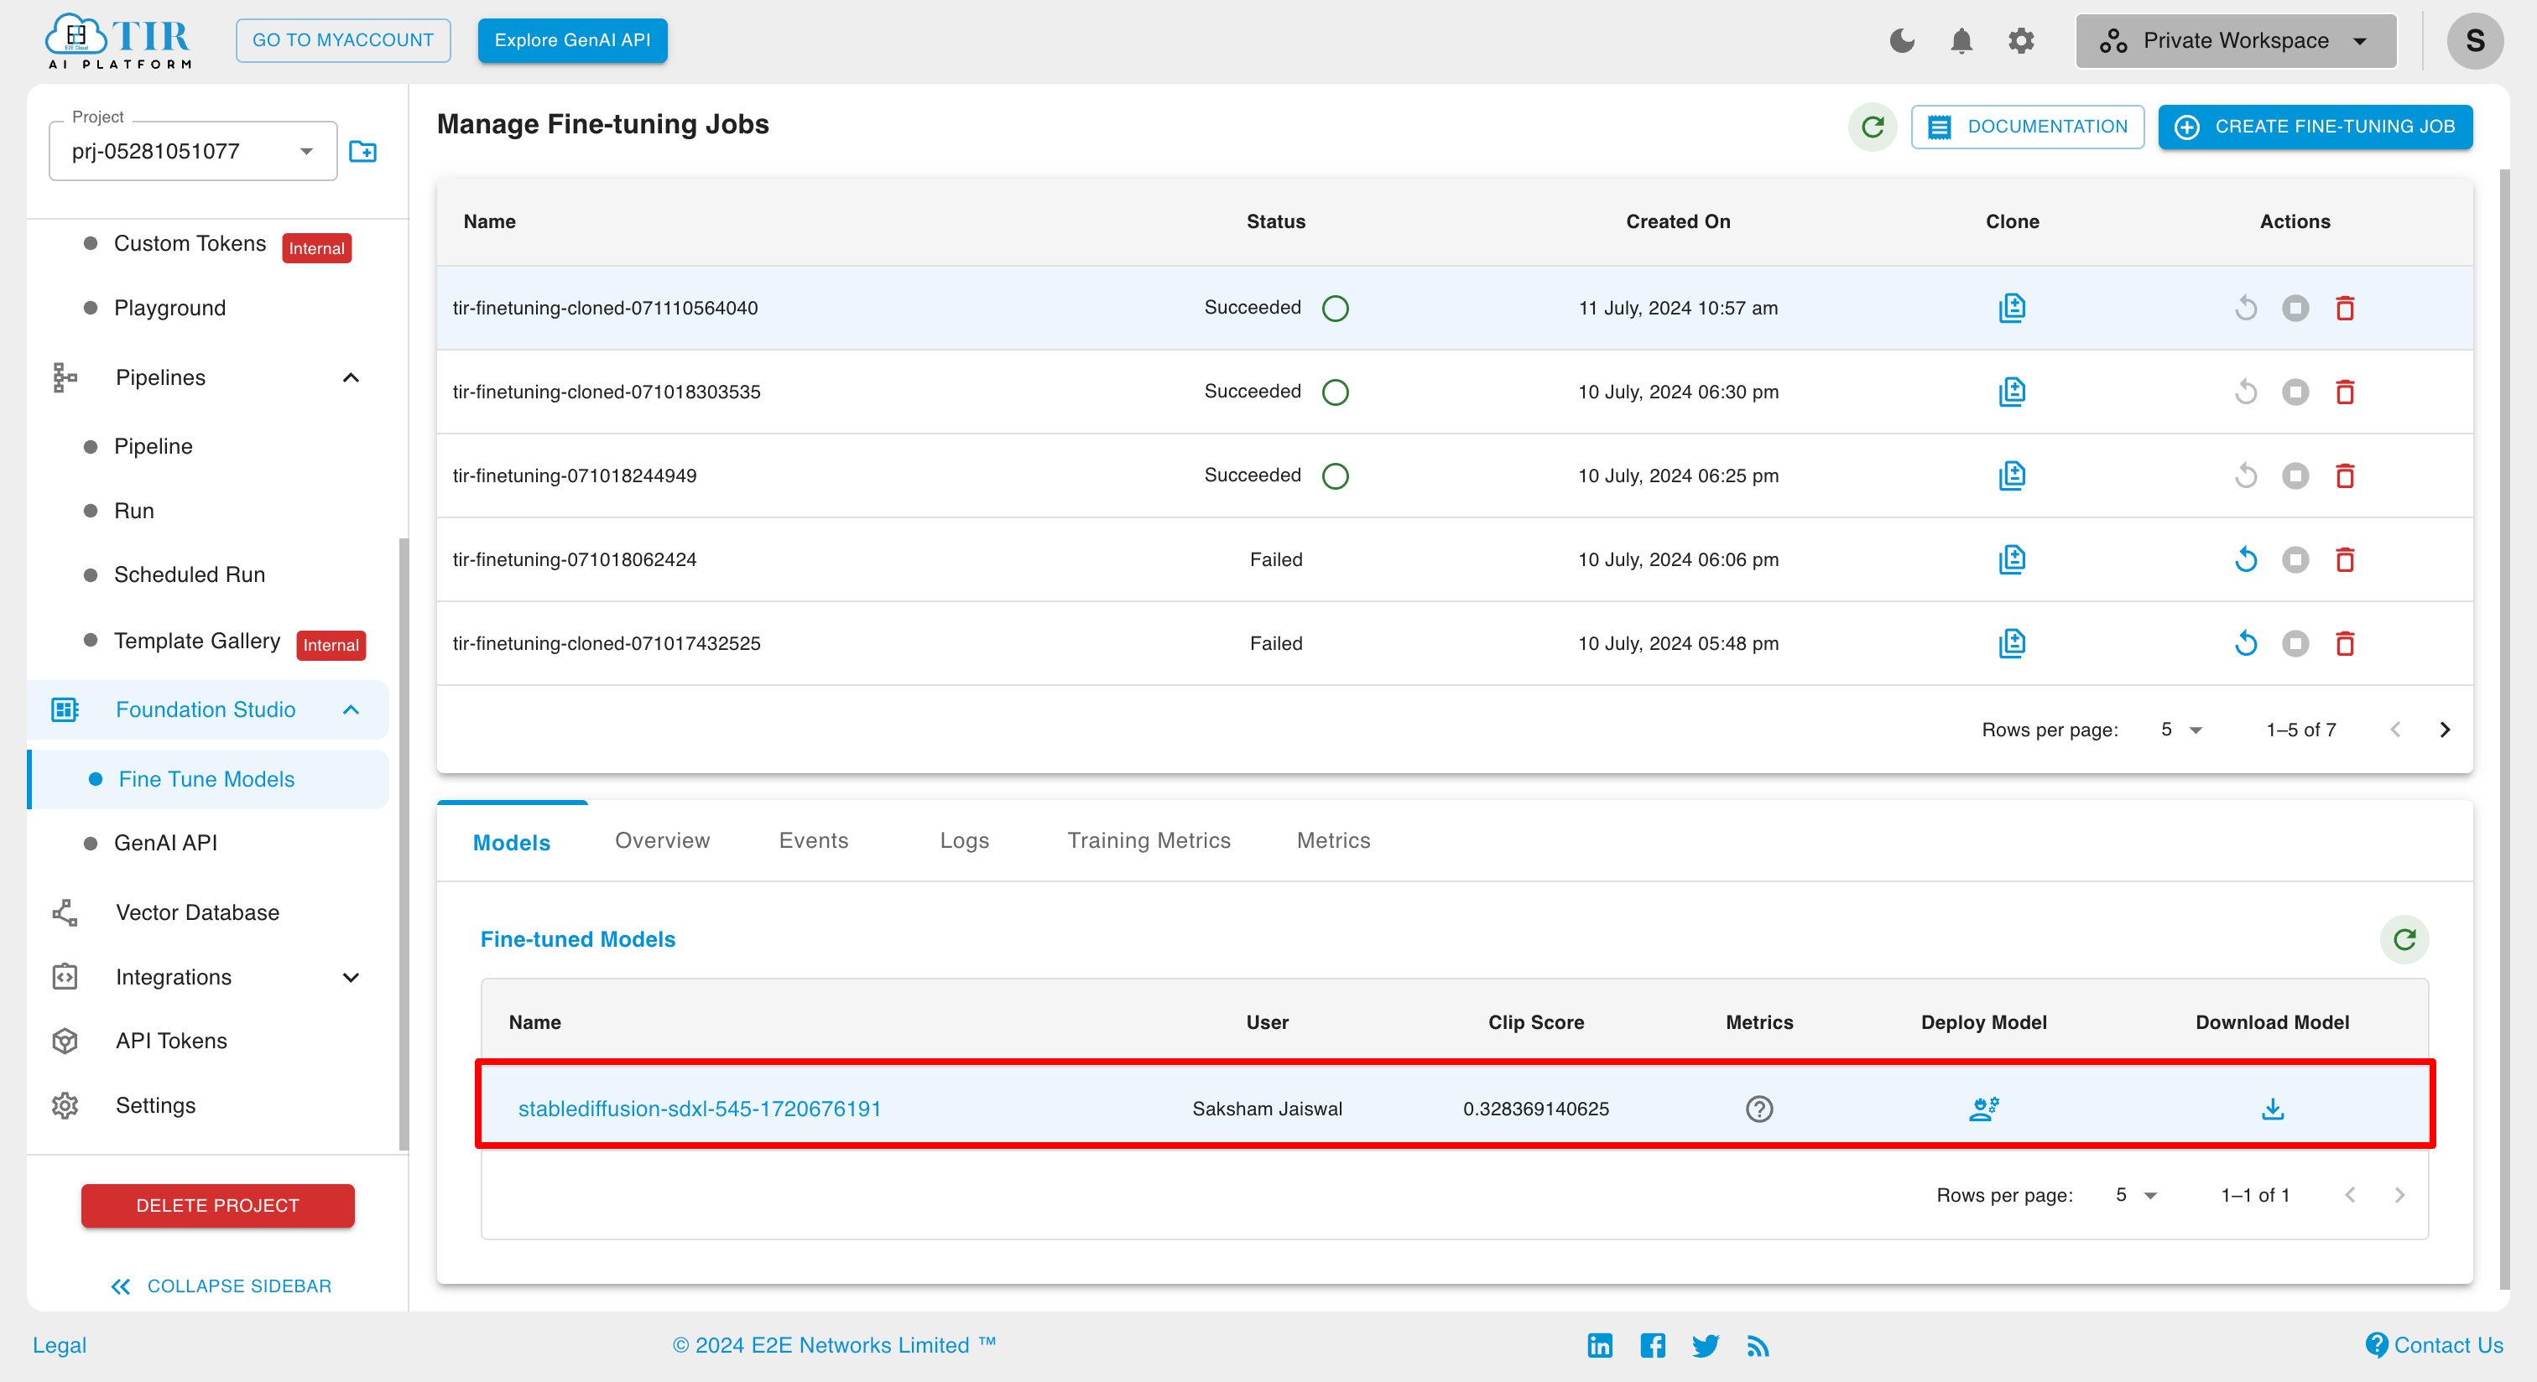Switch to Models tab
2537x1382 pixels.
click(x=511, y=842)
